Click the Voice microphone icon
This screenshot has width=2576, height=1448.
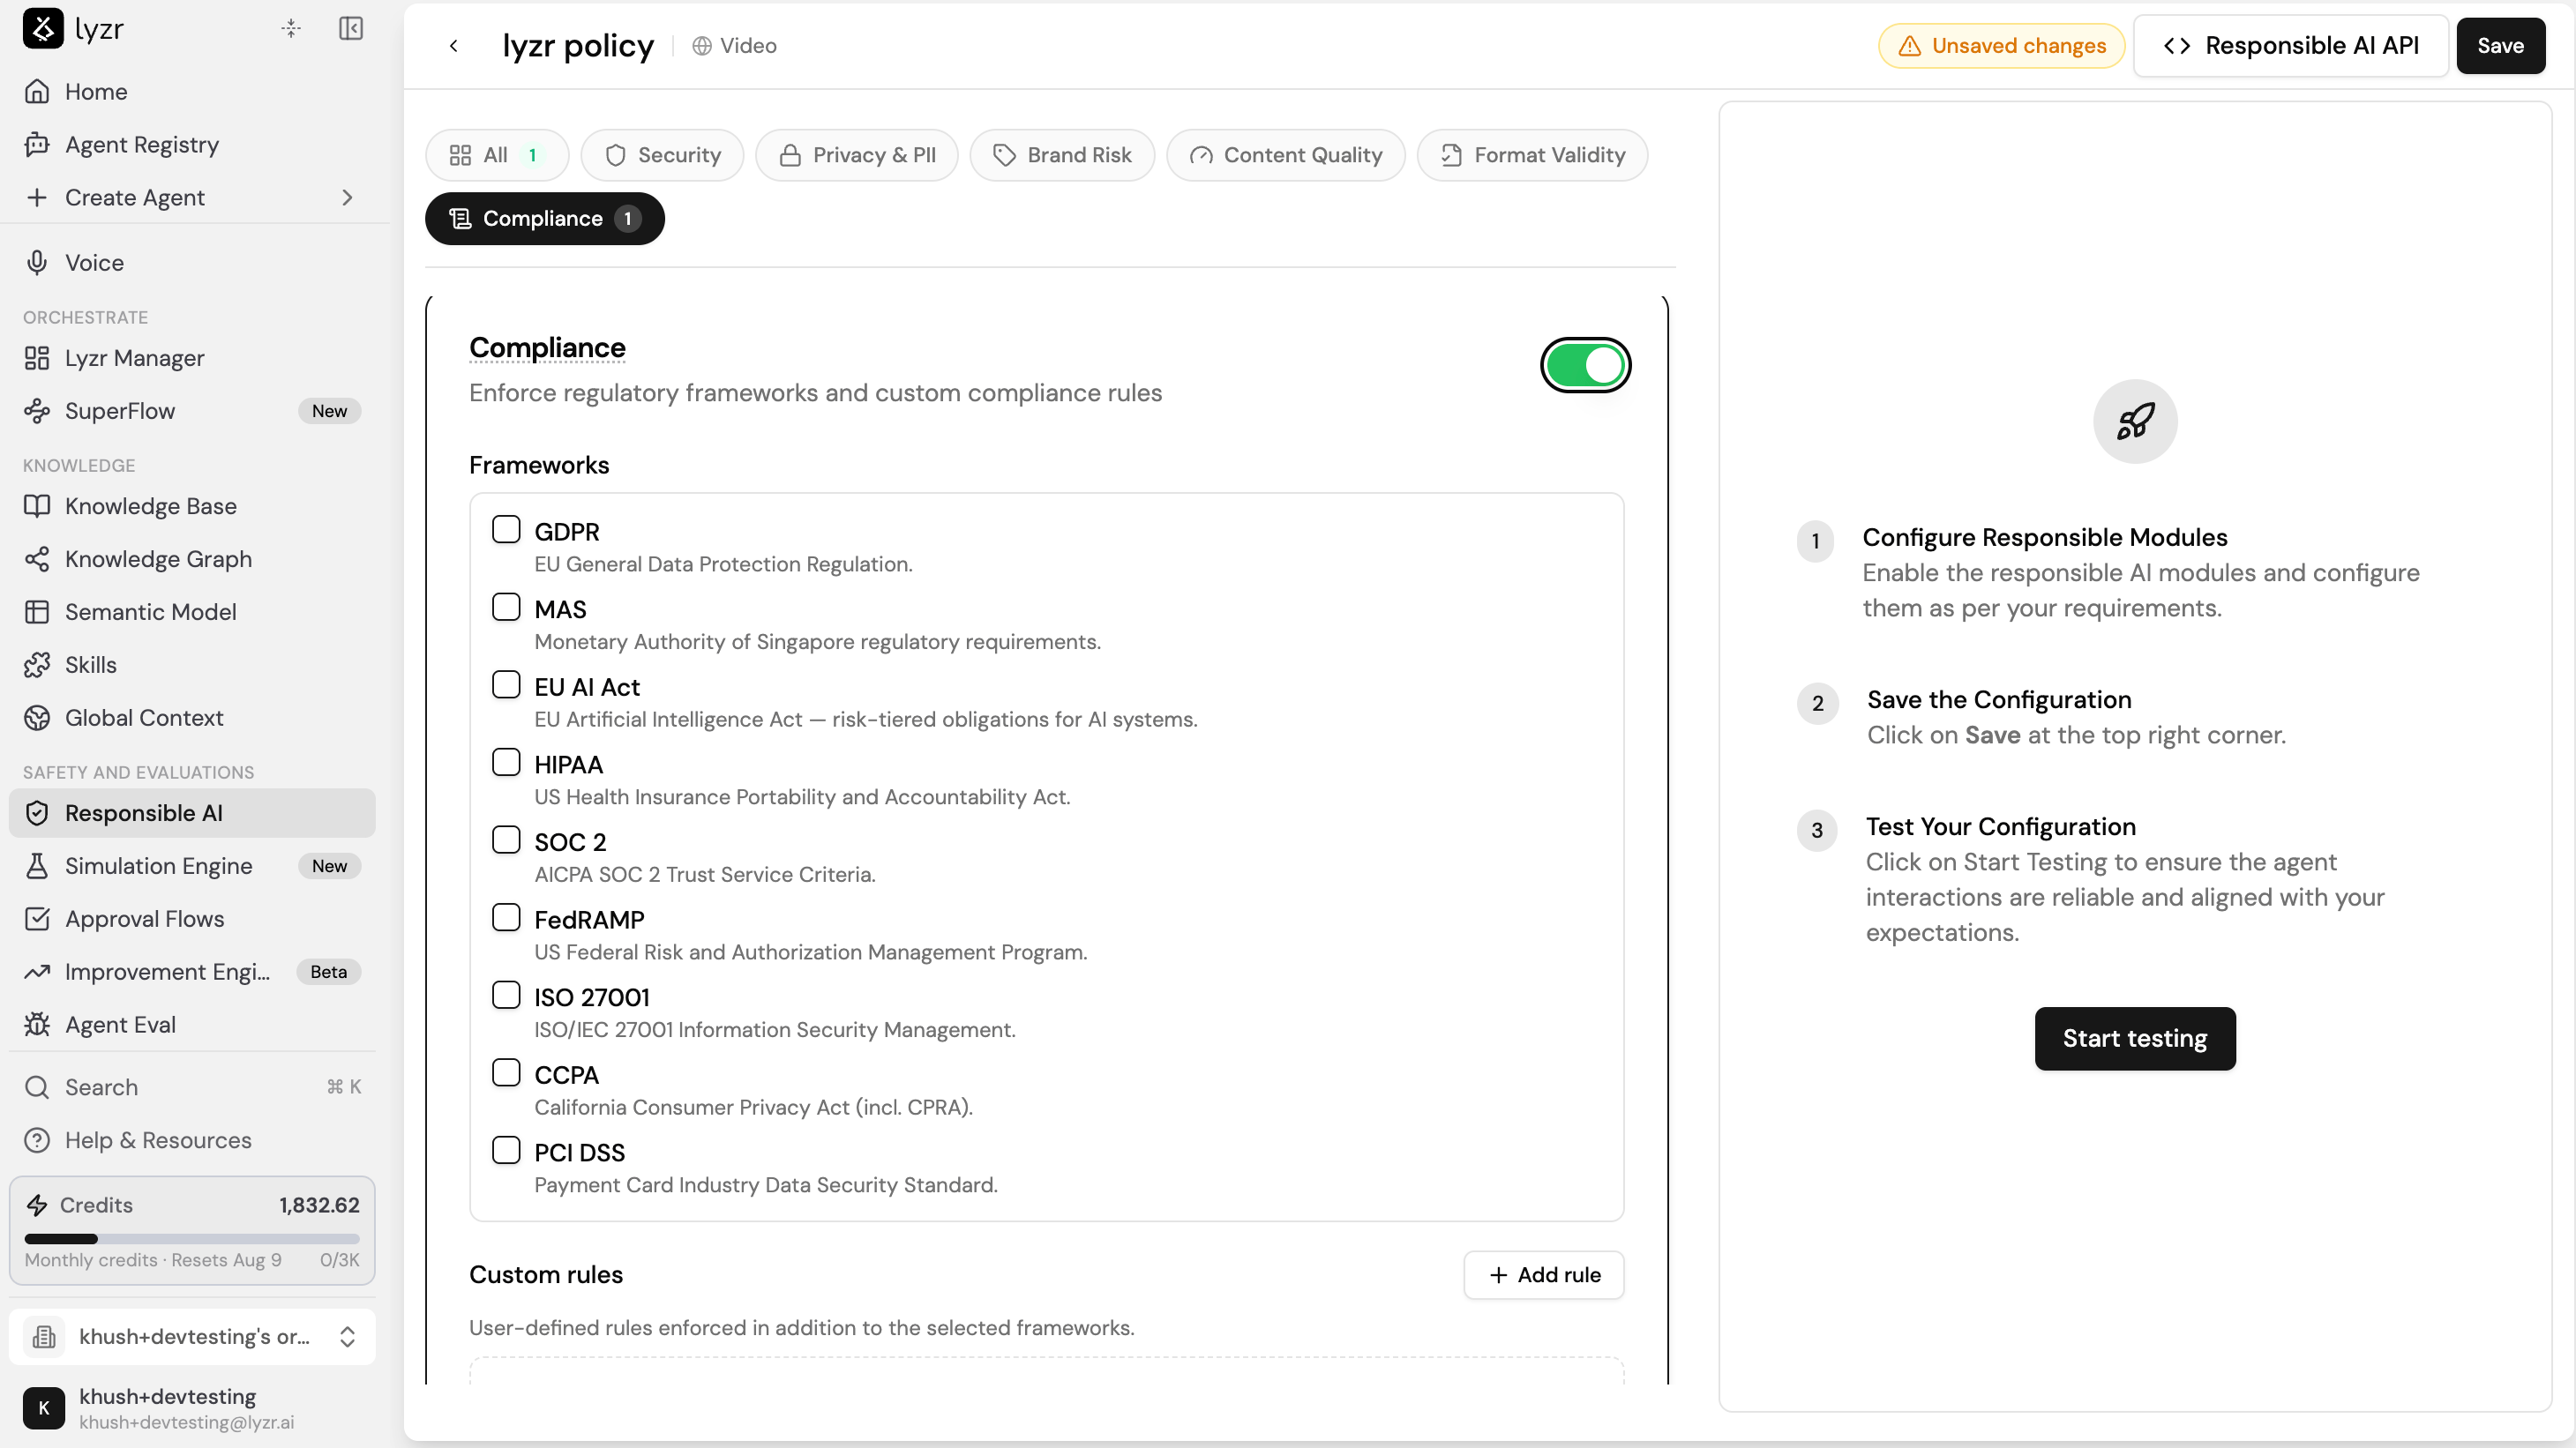point(37,263)
